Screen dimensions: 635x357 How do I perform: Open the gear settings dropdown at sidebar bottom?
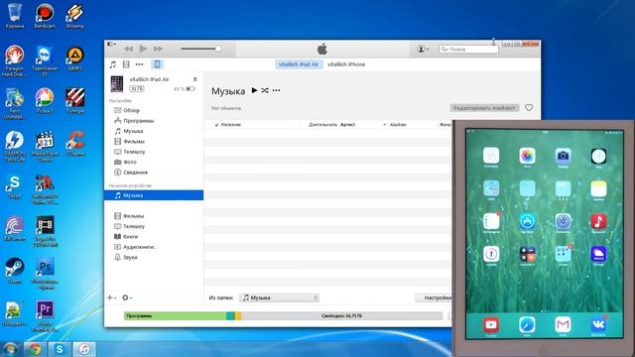tap(127, 297)
